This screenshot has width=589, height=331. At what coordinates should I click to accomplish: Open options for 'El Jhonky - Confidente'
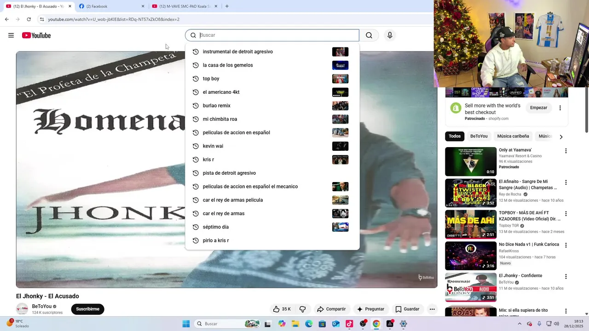[x=566, y=277]
